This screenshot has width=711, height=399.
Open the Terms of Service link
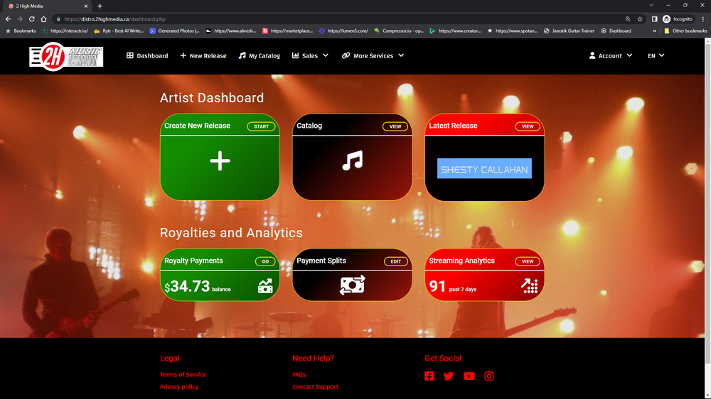183,375
